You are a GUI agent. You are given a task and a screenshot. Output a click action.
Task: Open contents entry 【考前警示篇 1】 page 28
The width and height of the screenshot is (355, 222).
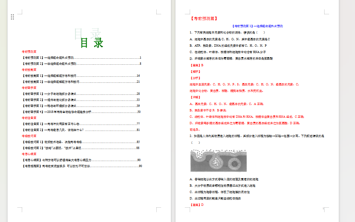tap(81, 94)
